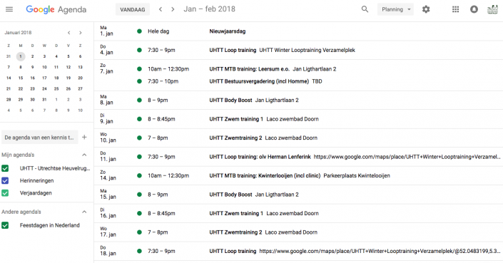This screenshot has width=503, height=263.
Task: Open UHTT MTB training: Kwinterlooijen event
Action: (265, 175)
